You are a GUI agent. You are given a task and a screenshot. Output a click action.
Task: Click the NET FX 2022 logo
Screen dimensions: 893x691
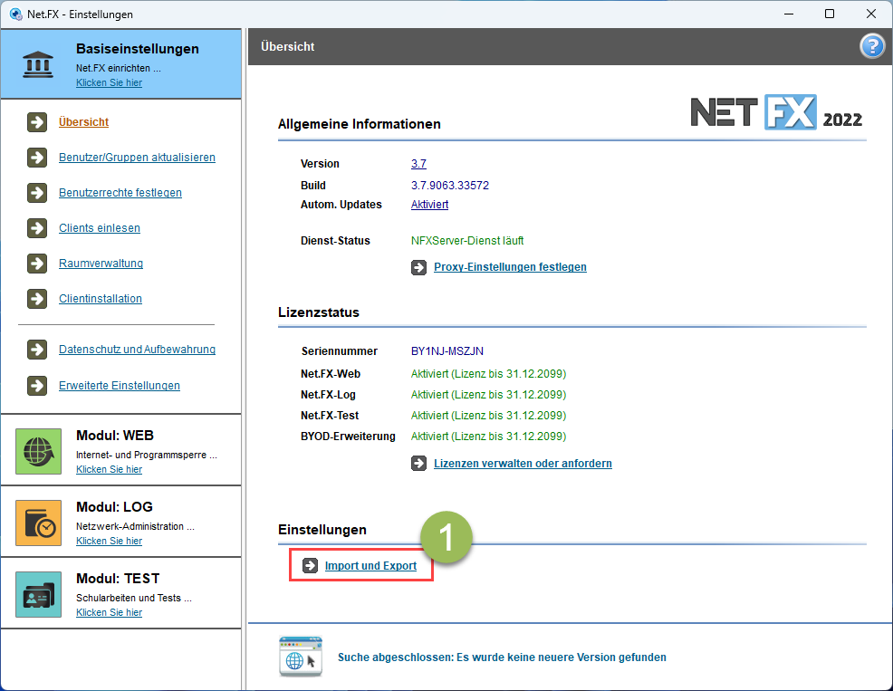[776, 112]
